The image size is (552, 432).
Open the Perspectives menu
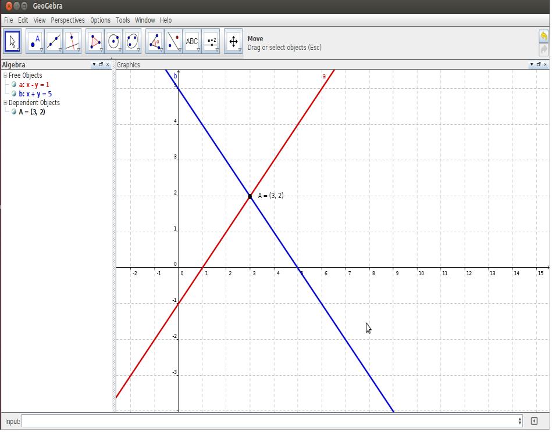tap(67, 20)
